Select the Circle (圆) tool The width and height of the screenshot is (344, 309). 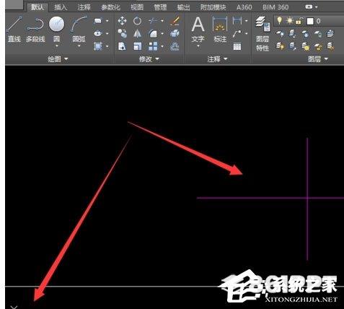click(56, 30)
